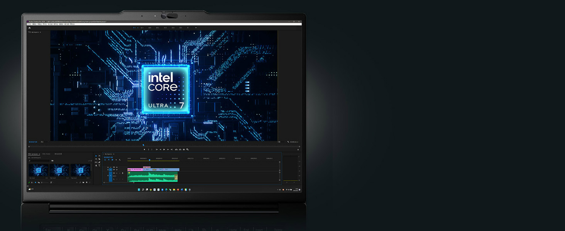This screenshot has width=565, height=231.
Task: Toggle the V1 track lock
Action: (108, 170)
